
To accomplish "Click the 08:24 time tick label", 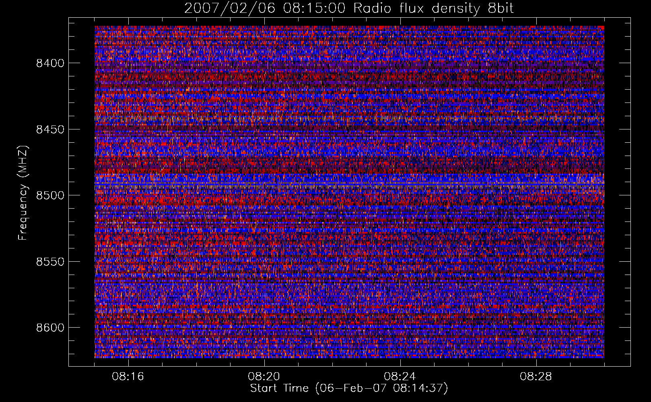I will click(x=400, y=377).
